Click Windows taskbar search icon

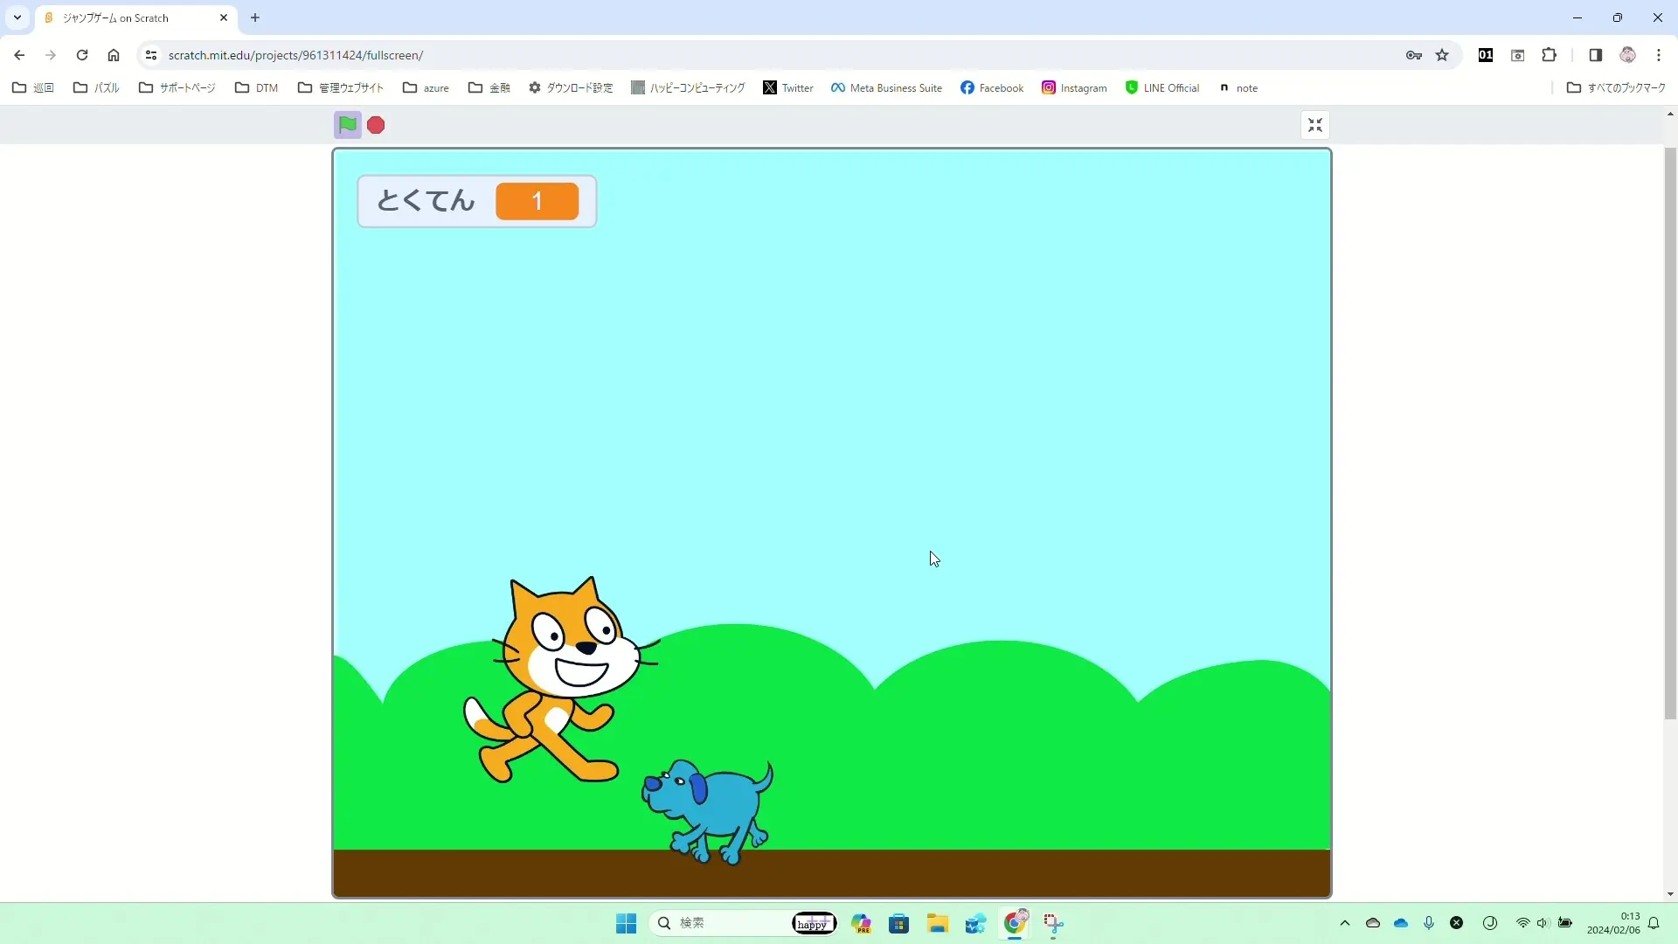(666, 922)
